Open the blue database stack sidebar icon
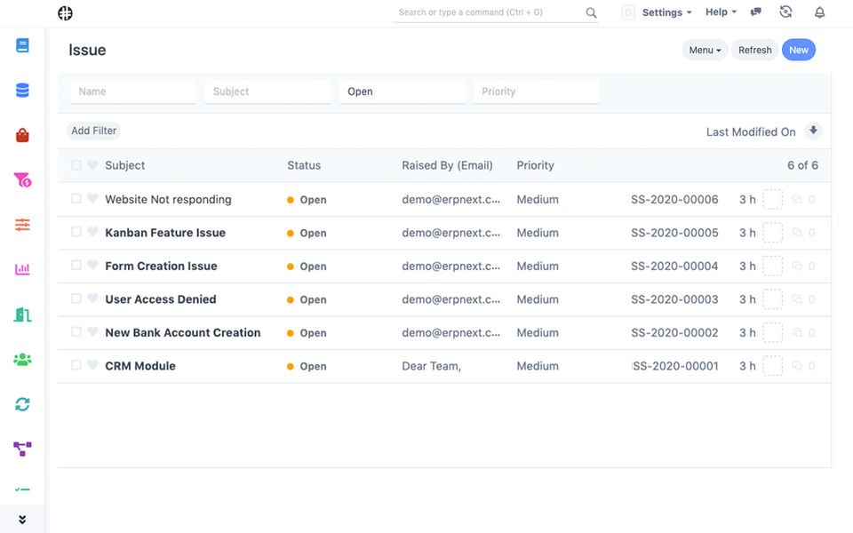The width and height of the screenshot is (853, 533). point(22,90)
